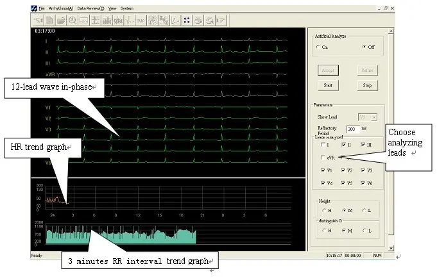Select Height option M
Screen dimensions: 437x278
coord(344,210)
